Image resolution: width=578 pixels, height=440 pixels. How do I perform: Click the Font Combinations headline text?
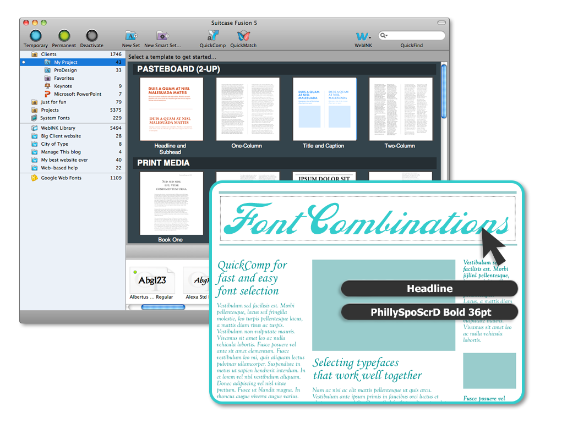[367, 219]
